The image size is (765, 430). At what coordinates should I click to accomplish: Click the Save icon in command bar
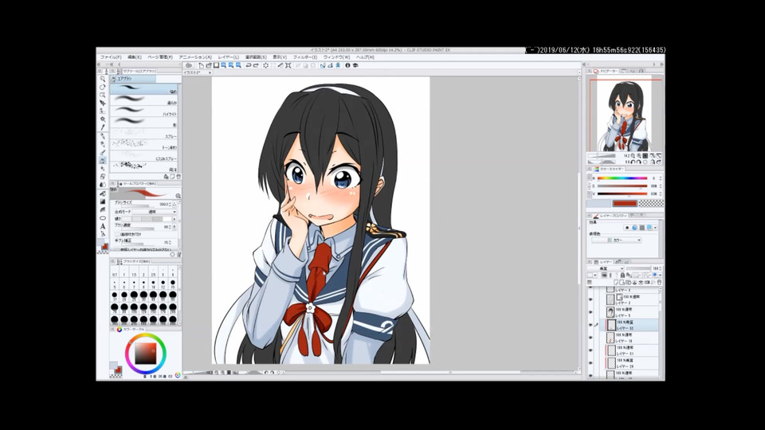pos(216,65)
